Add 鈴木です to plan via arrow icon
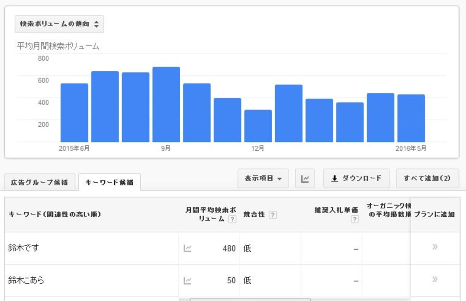The height and width of the screenshot is (301, 466). pyautogui.click(x=435, y=247)
